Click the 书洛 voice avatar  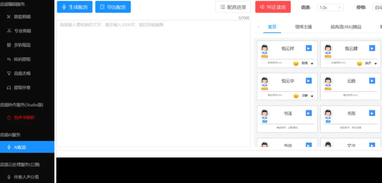(x=328, y=114)
